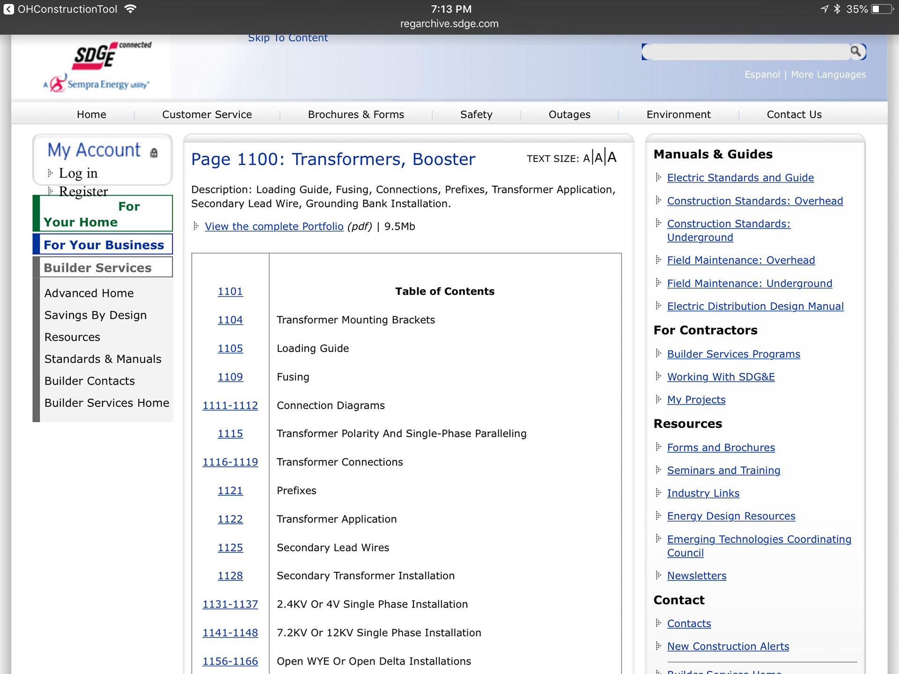The width and height of the screenshot is (899, 674).
Task: Tap back arrow to OHConstructionTool
Action: pyautogui.click(x=8, y=9)
